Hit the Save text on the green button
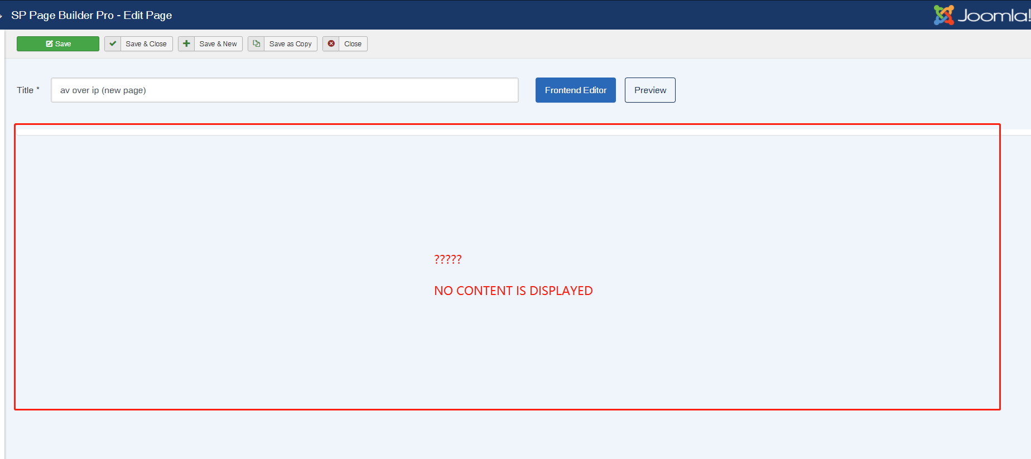 tap(63, 44)
